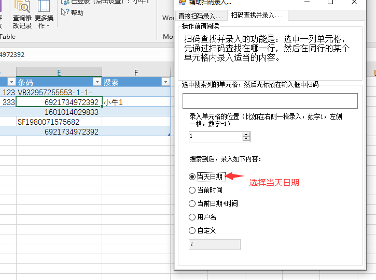Expand the filter dropdown left of 条码

[x=11, y=82]
